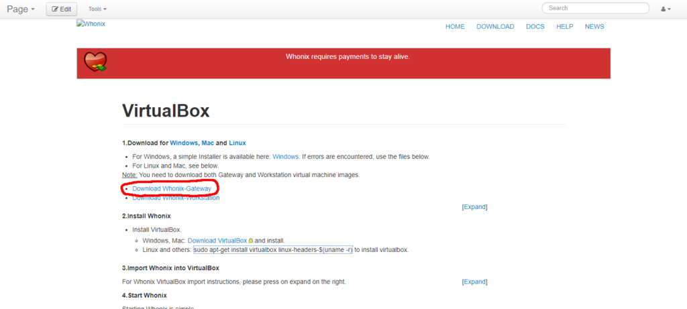Click the Download VirtualBox link

217,241
